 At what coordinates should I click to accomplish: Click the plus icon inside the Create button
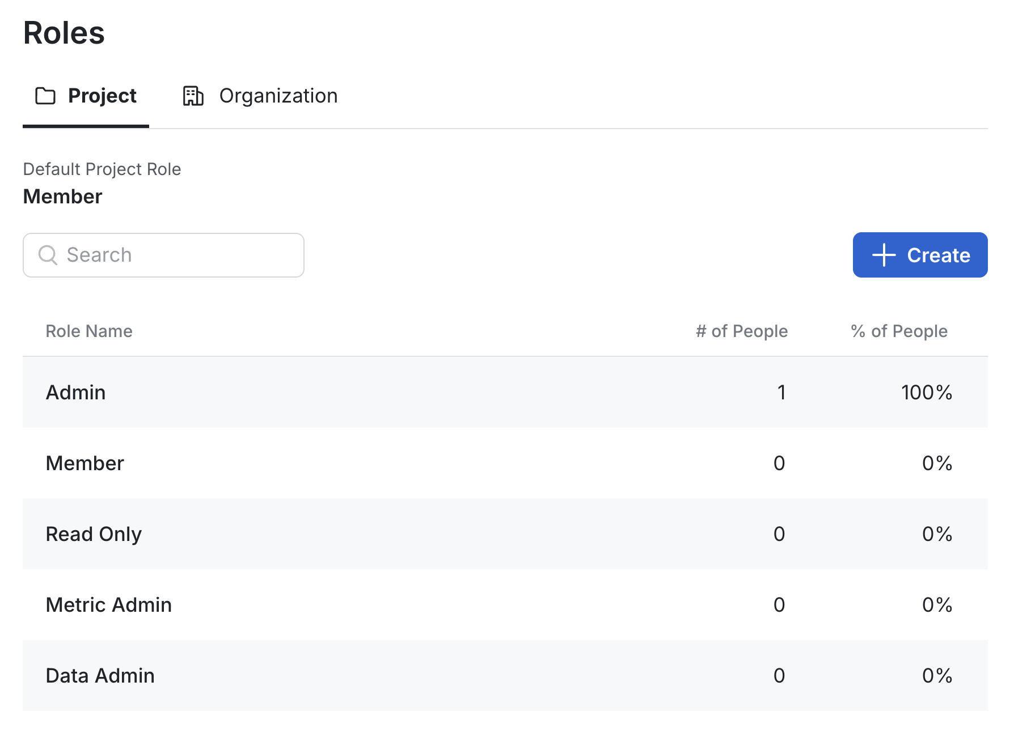point(883,255)
